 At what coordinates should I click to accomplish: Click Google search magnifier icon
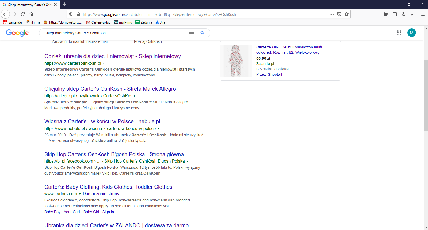pos(202,33)
